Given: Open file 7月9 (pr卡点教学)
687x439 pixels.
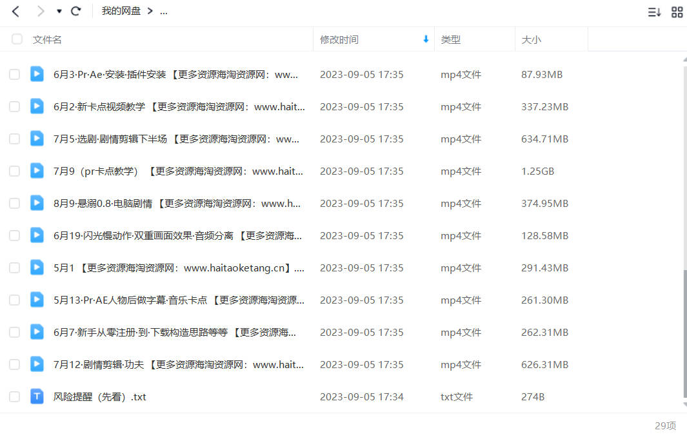Looking at the screenshot, I should point(178,171).
